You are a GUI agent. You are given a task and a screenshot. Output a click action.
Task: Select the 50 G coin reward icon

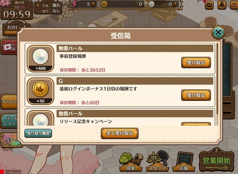(40, 91)
